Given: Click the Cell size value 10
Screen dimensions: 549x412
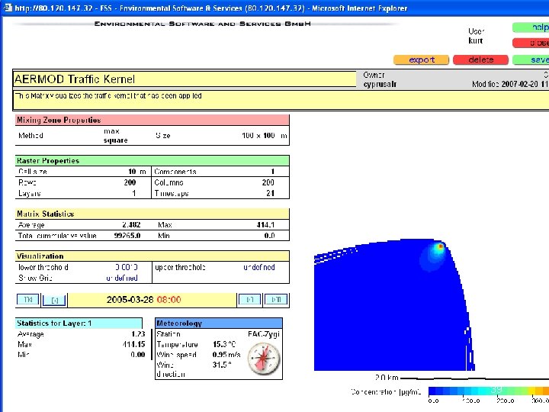Looking at the screenshot, I should [x=132, y=172].
